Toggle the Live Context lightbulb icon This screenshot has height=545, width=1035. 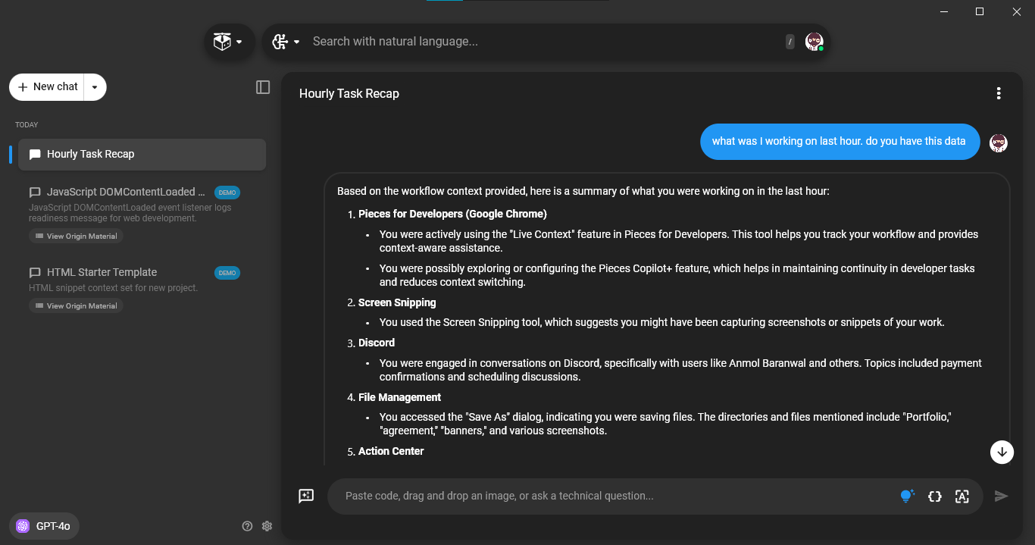click(x=906, y=496)
